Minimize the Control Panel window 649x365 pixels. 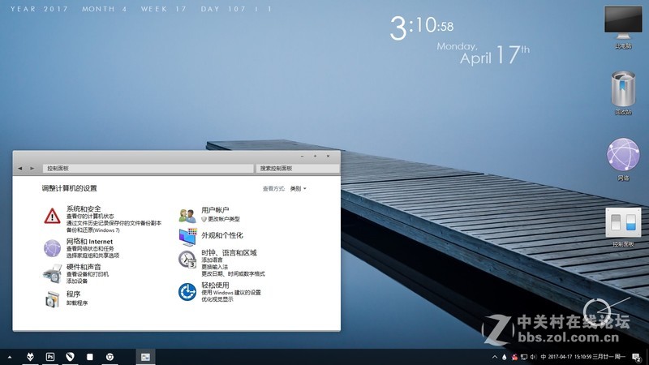click(x=302, y=157)
